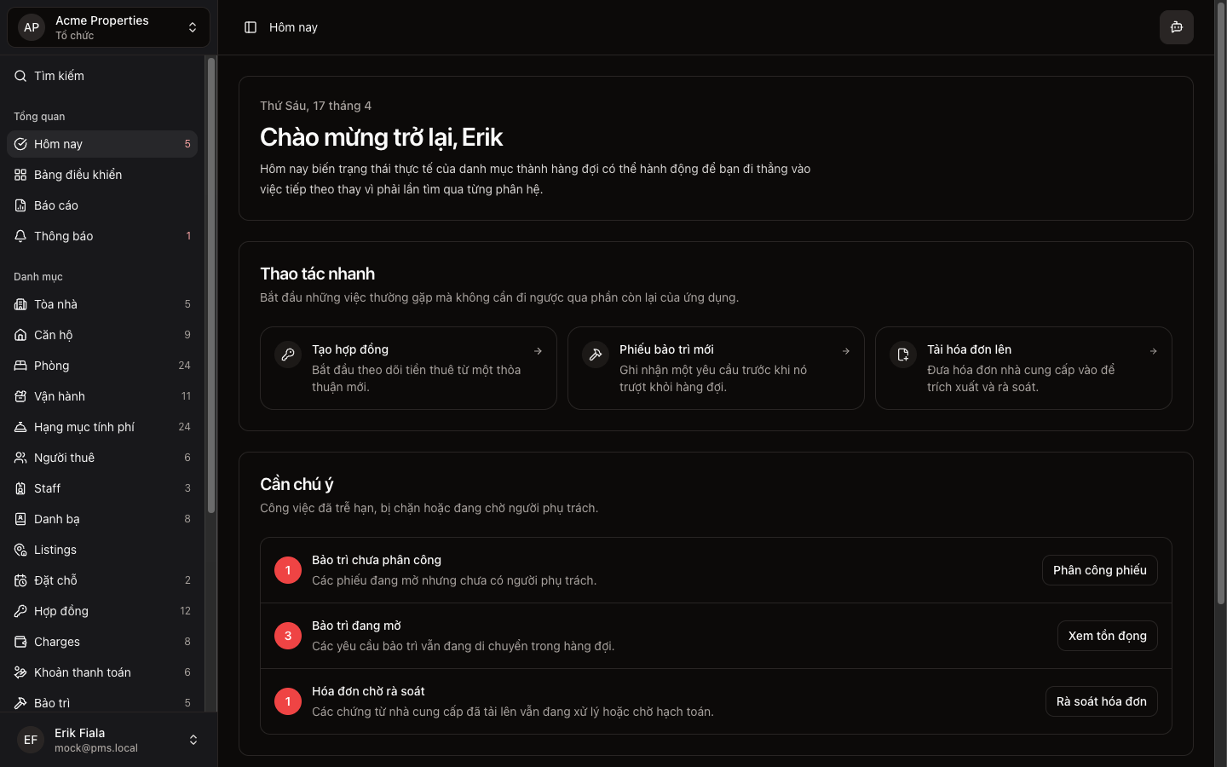Image resolution: width=1227 pixels, height=767 pixels.
Task: Click the Hợp đồng key icon
Action: pyautogui.click(x=20, y=611)
